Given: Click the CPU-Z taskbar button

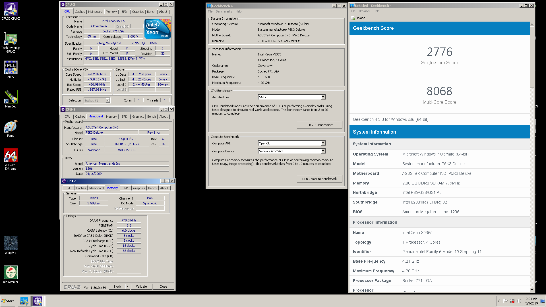Looking at the screenshot, I should [38, 301].
